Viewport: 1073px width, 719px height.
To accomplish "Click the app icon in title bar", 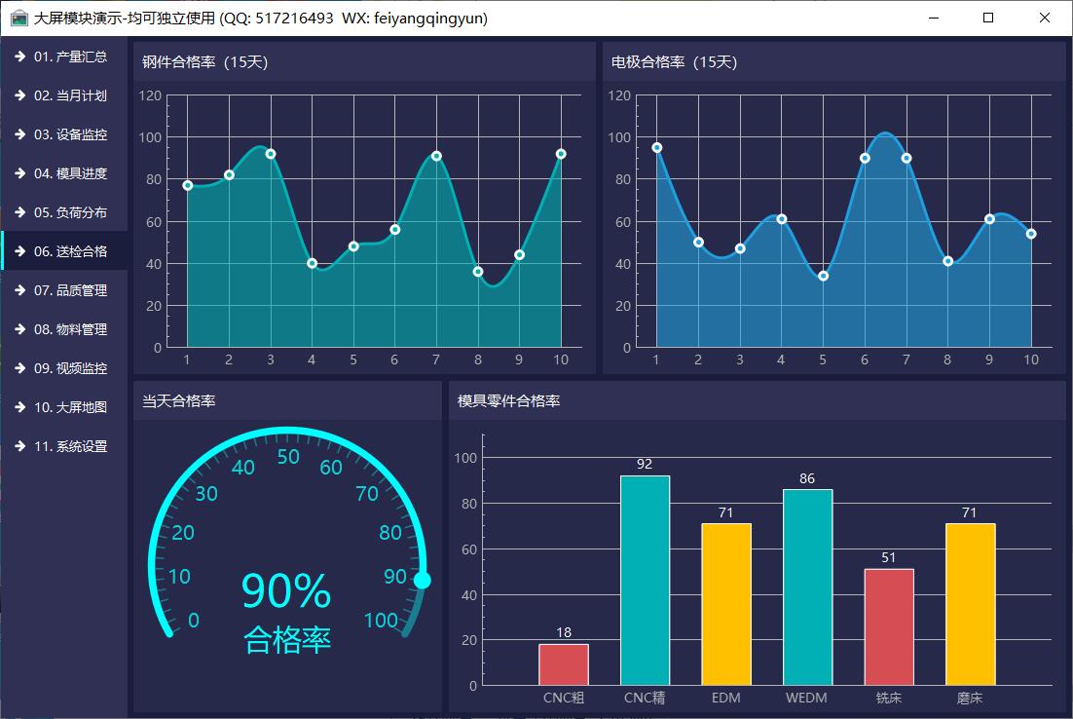I will pos(18,18).
